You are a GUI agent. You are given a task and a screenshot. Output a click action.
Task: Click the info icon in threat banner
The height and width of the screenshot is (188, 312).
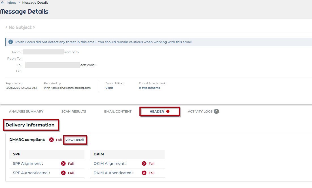pos(11,42)
